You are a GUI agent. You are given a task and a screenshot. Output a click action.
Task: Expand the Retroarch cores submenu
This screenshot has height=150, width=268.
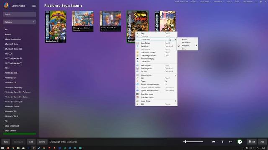[x=188, y=45]
